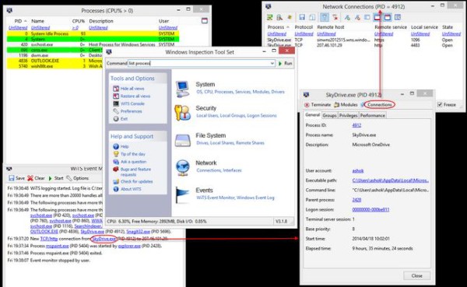Switch to the Performance tab
The image size is (467, 287).
373,116
